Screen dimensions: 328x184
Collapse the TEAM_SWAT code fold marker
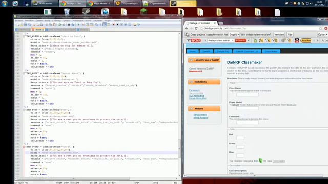point(24,110)
